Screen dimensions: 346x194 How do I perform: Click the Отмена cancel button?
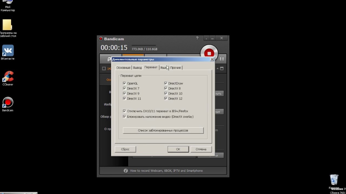[201, 149]
